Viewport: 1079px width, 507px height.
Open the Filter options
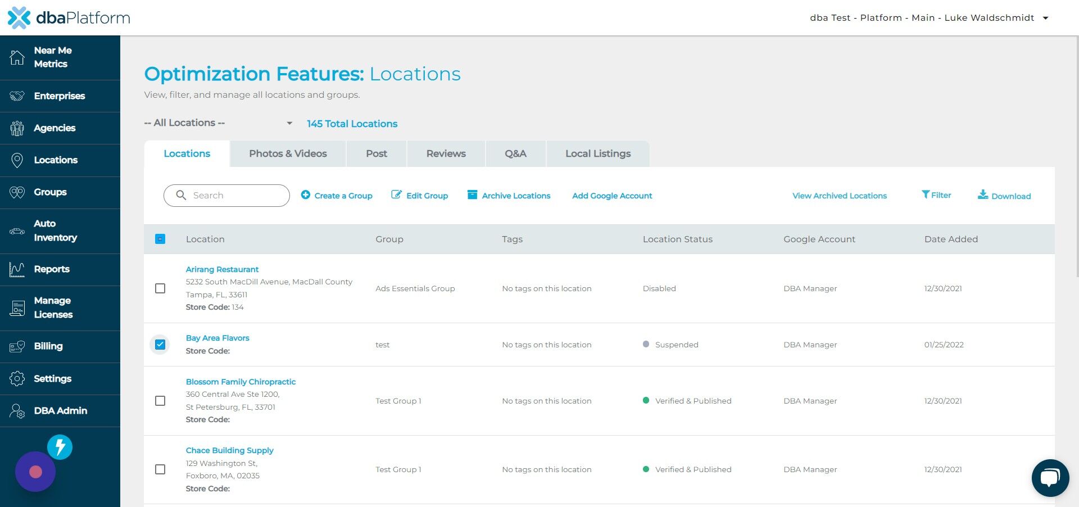point(936,195)
